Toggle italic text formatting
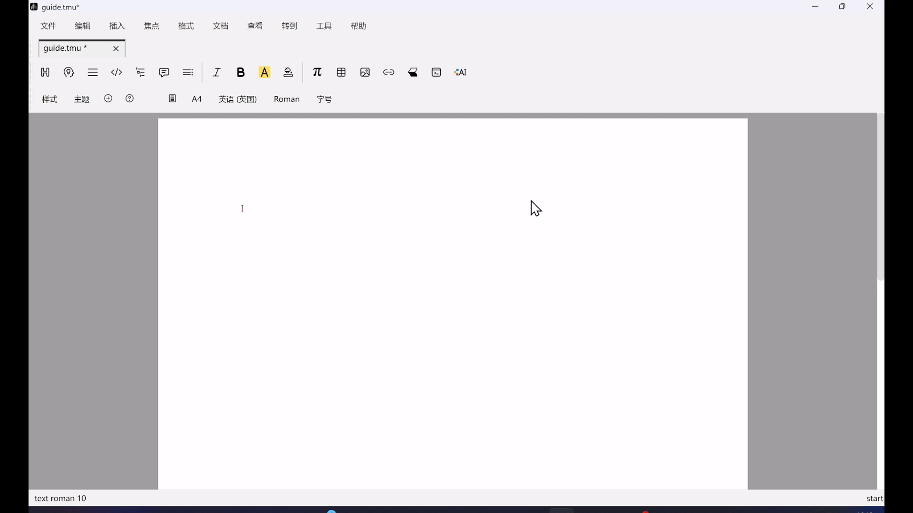913x513 pixels. tap(217, 72)
